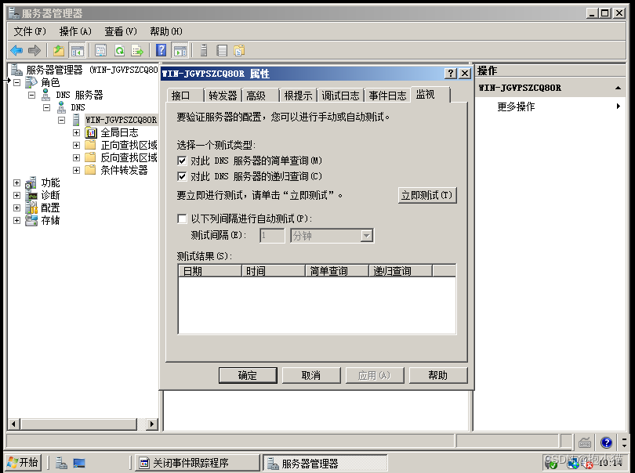Click the Forward navigation arrow icon

(34, 49)
